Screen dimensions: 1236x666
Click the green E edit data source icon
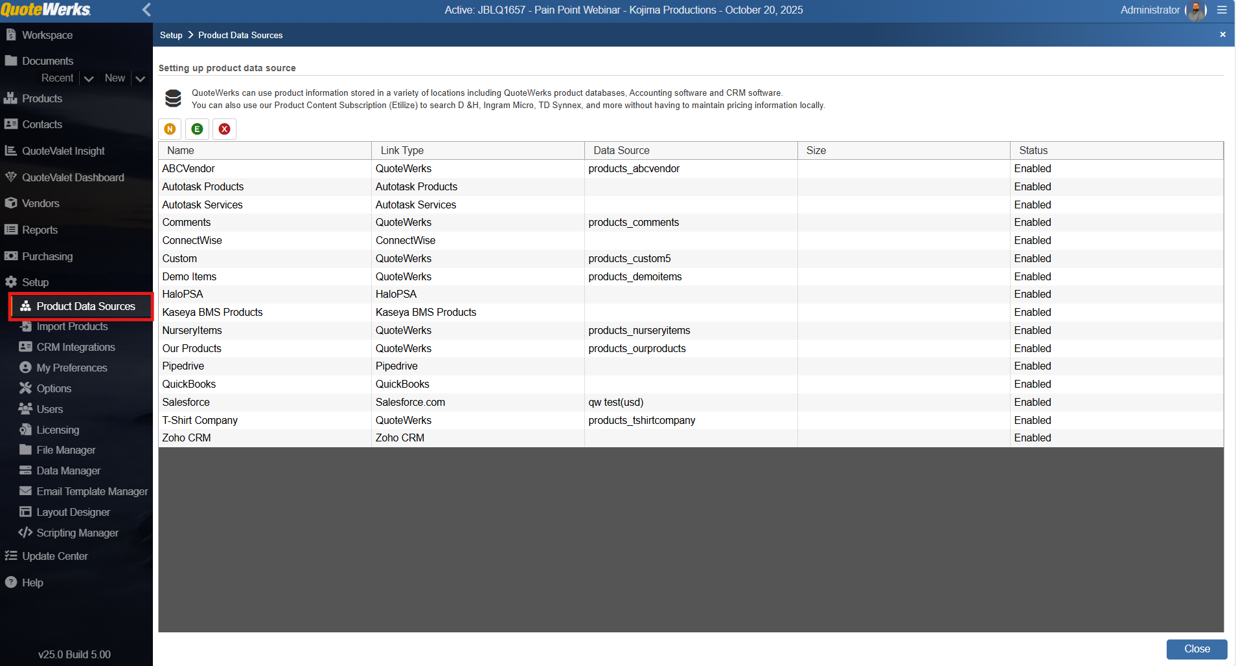[x=197, y=129]
